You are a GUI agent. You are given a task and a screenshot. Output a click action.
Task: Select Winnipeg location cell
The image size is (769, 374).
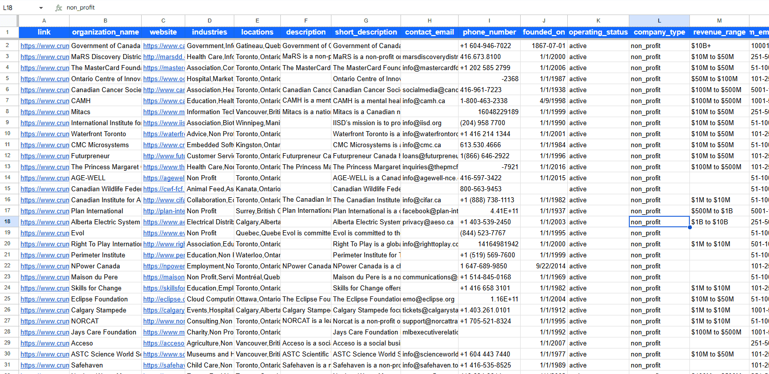[x=257, y=123]
